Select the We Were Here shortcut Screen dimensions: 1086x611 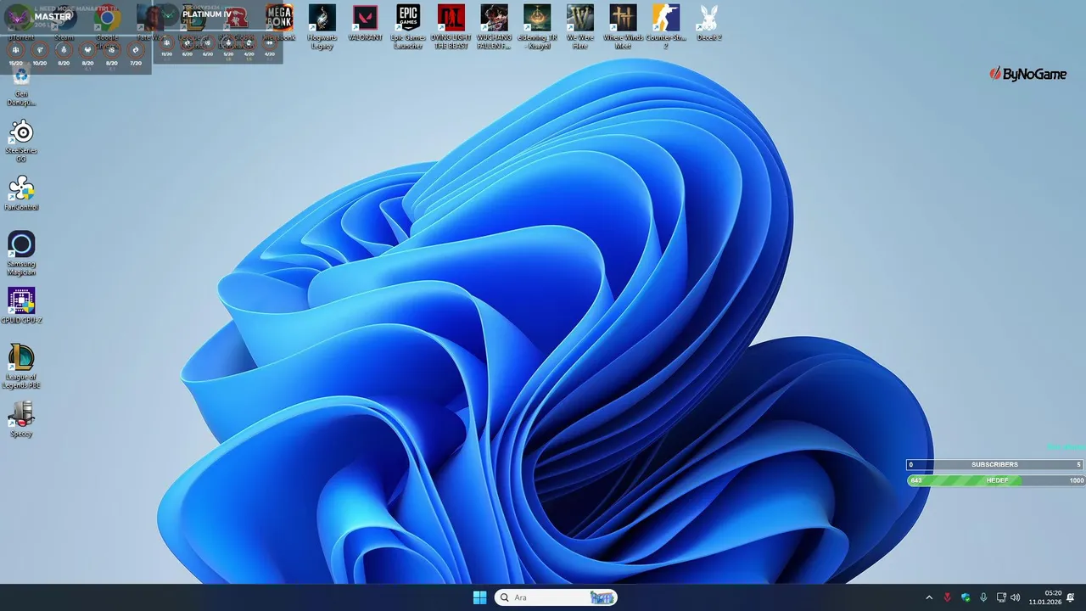(580, 26)
